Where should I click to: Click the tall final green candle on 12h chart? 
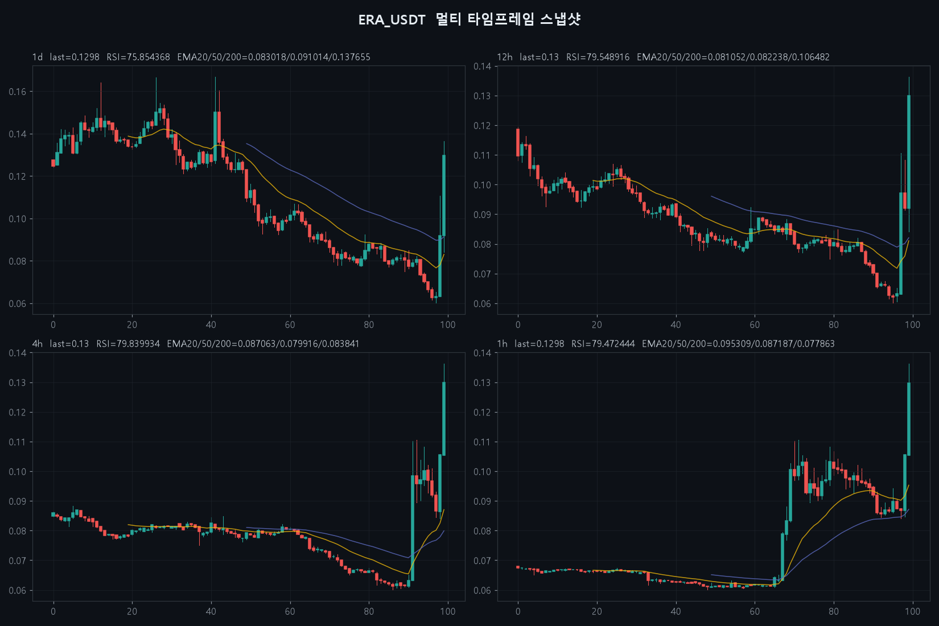click(x=909, y=152)
